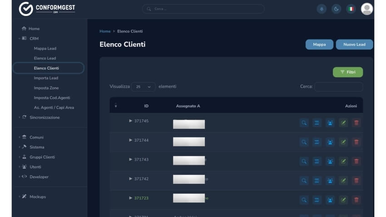386x217 pixels.
Task: Click the ConformGest logo
Action: (47, 9)
